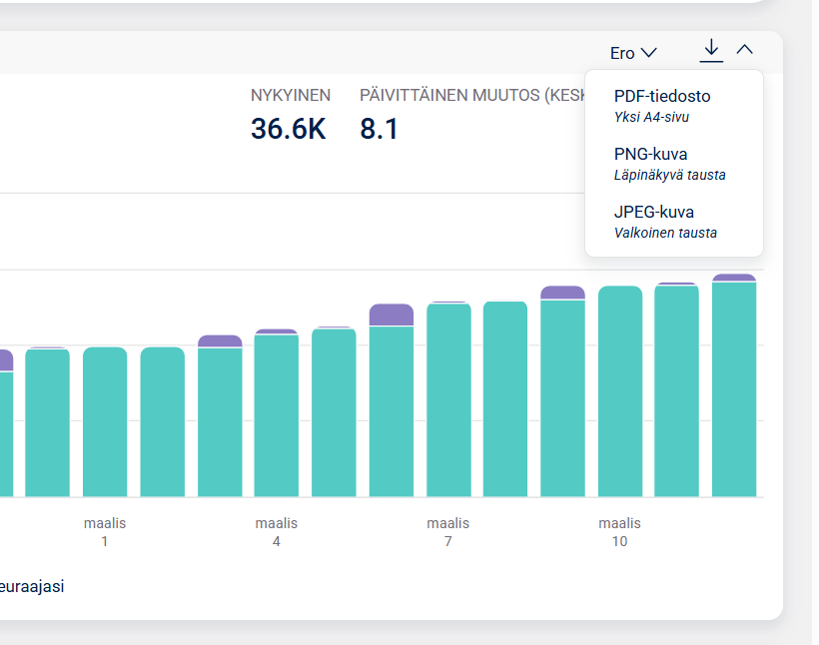Image resolution: width=819 pixels, height=645 pixels.
Task: Click the teal bar above maalis 1
Action: (105, 421)
